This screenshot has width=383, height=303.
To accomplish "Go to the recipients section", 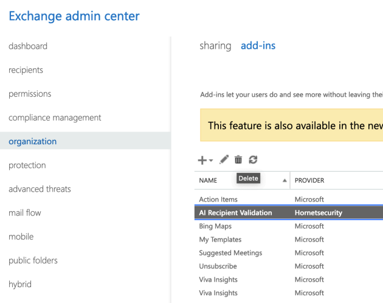I will [26, 70].
